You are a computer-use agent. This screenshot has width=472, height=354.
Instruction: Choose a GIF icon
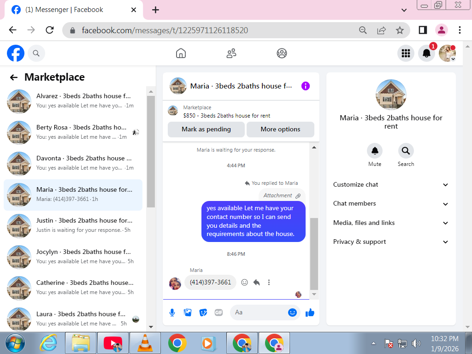coord(219,313)
